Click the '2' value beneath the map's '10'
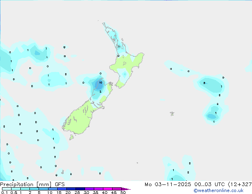The width and height of the screenshot is (252, 194). (100, 92)
